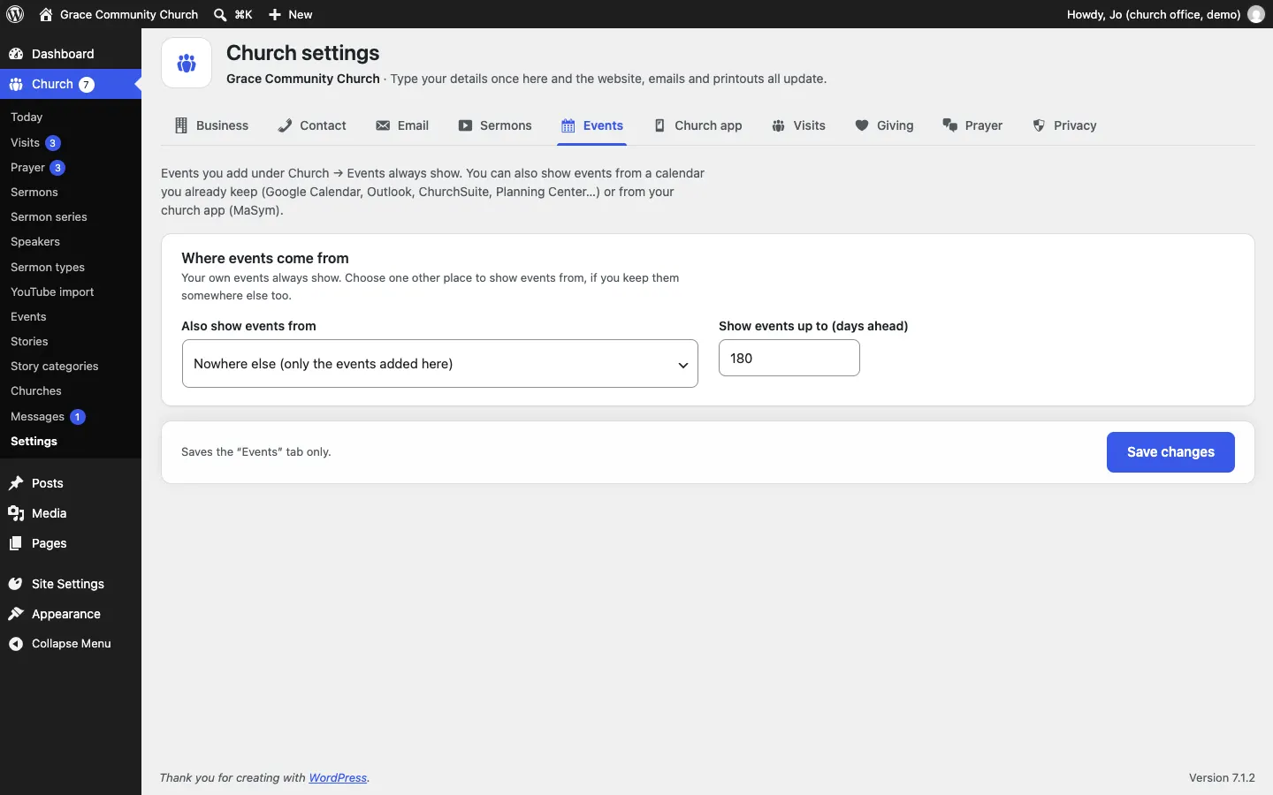Click the Giving heart icon
Viewport: 1273px width, 795px height.
(862, 125)
